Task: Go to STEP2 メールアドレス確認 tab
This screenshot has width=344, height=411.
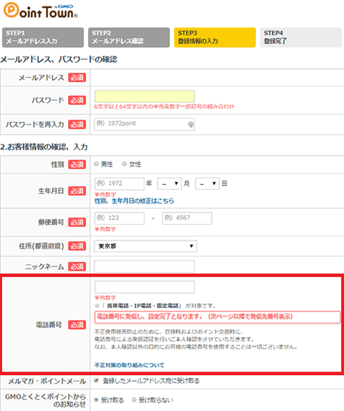Action: [129, 37]
